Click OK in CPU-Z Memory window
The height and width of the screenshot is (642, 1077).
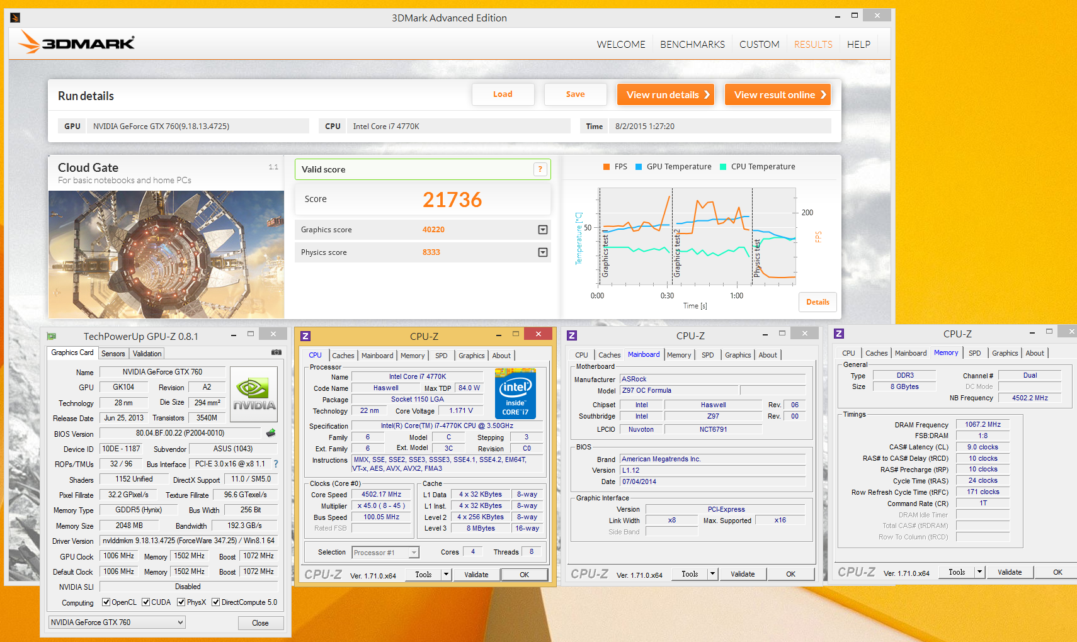[x=1057, y=572]
